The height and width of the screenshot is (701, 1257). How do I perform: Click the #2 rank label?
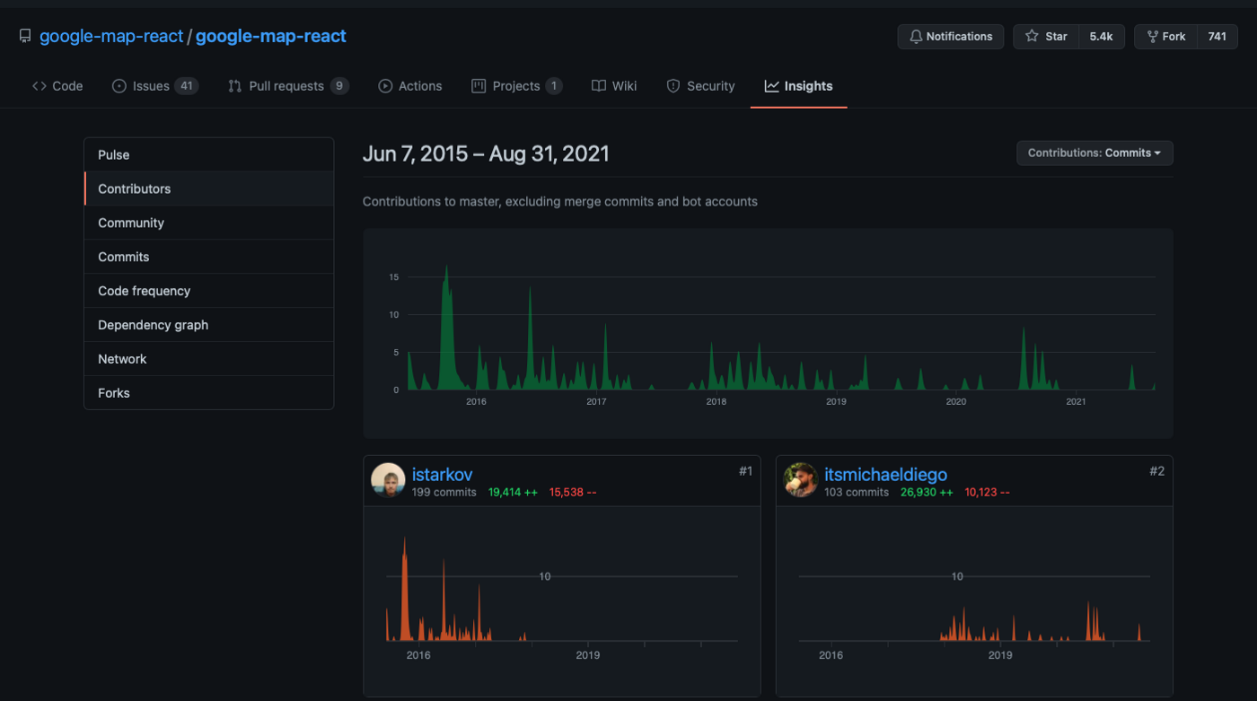pos(1157,471)
